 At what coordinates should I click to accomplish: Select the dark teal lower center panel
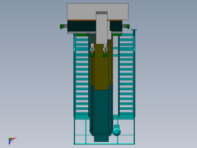(101, 116)
